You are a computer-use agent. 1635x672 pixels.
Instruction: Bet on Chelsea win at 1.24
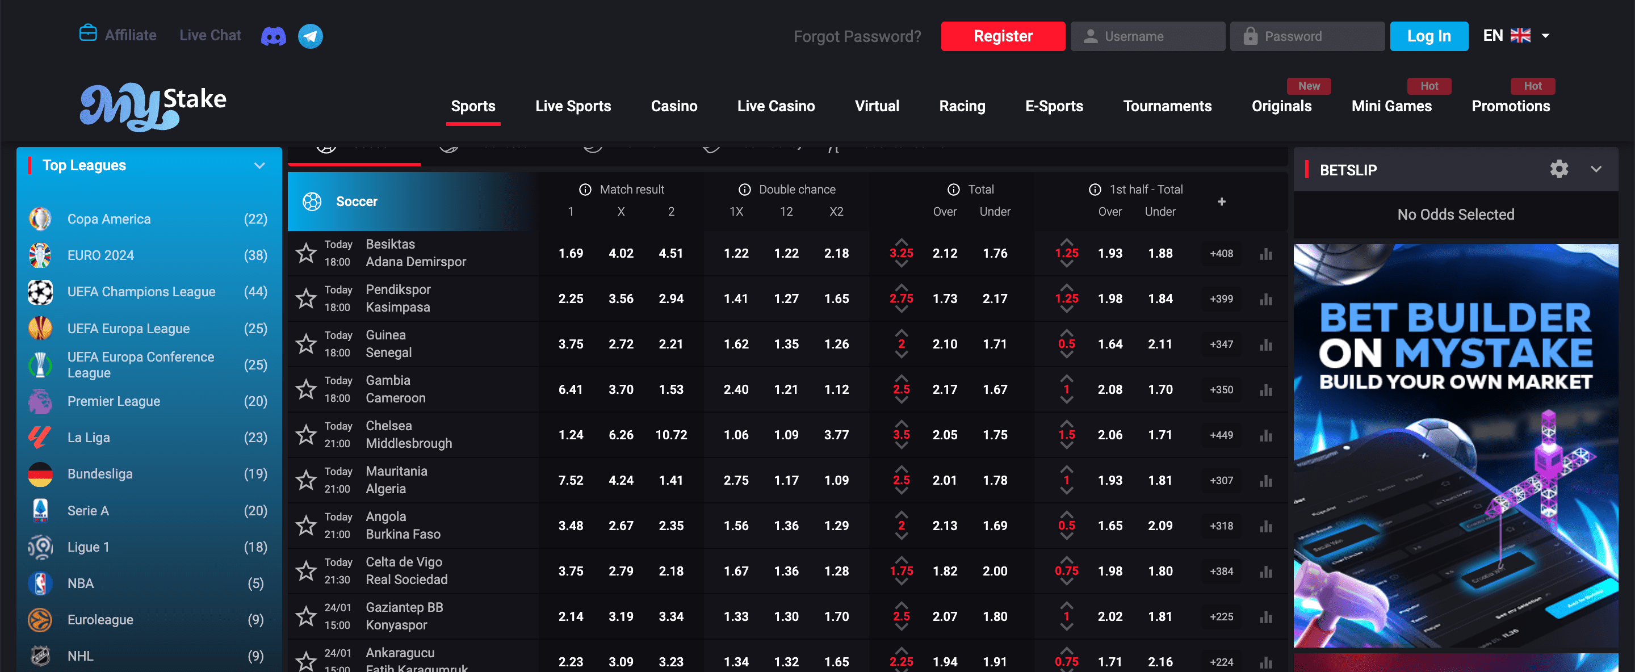(x=571, y=435)
